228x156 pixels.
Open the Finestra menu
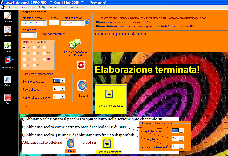point(53,7)
